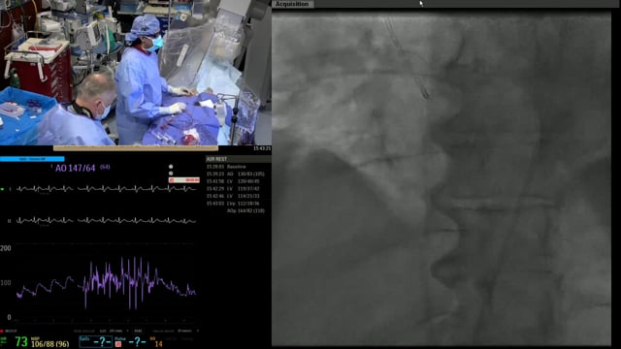Click the heart rate 73 value
This screenshot has height=349, width=621.
tap(21, 341)
